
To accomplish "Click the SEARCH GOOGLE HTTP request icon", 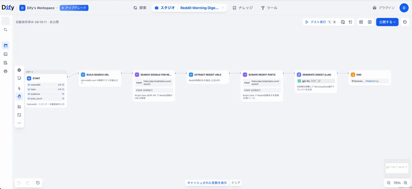I will [137, 74].
